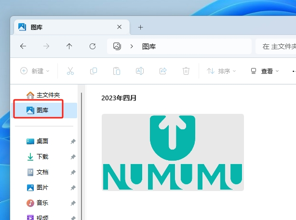Click the Delete trash can icon
296x220 pixels.
click(186, 71)
